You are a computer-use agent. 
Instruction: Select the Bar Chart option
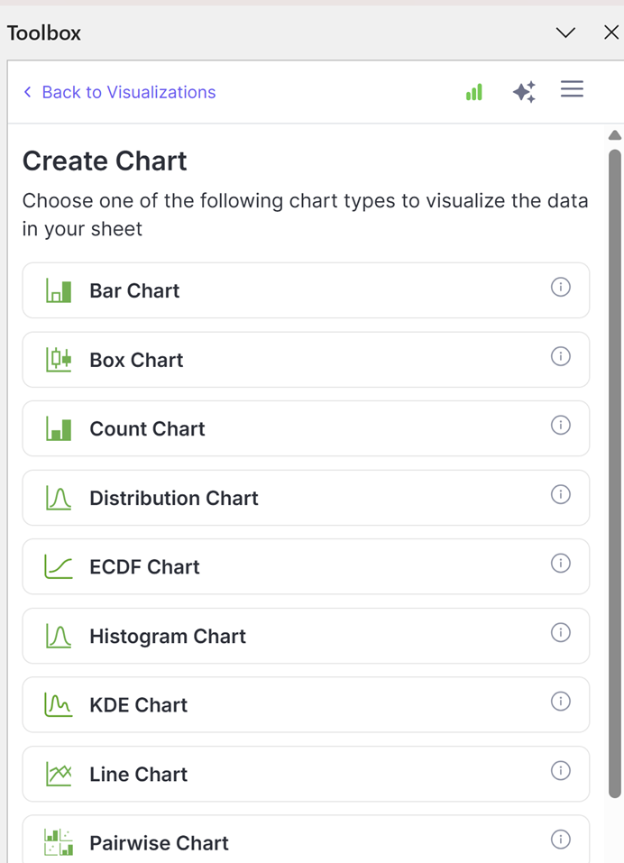[x=306, y=290]
